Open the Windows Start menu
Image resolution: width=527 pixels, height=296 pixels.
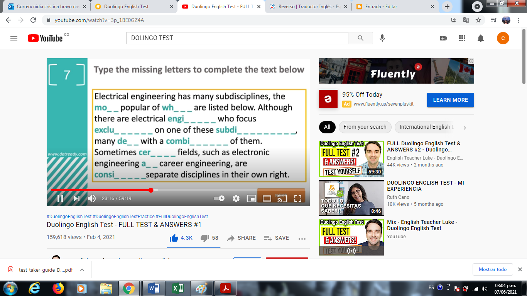pos(10,288)
